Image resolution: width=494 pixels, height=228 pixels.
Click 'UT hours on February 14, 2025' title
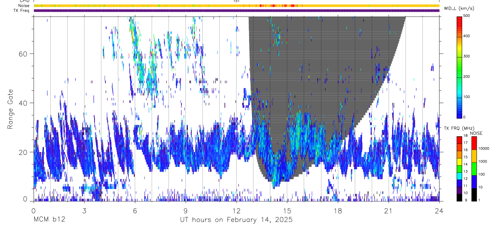(236, 220)
